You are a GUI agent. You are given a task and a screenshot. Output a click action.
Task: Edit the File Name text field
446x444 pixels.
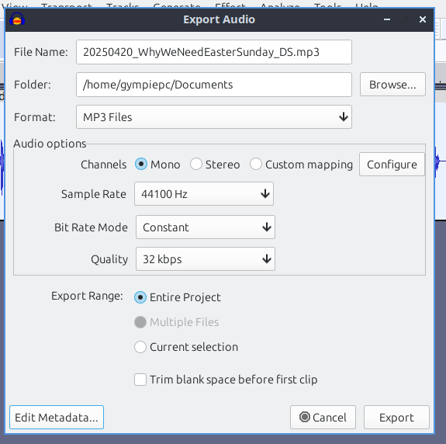click(214, 52)
